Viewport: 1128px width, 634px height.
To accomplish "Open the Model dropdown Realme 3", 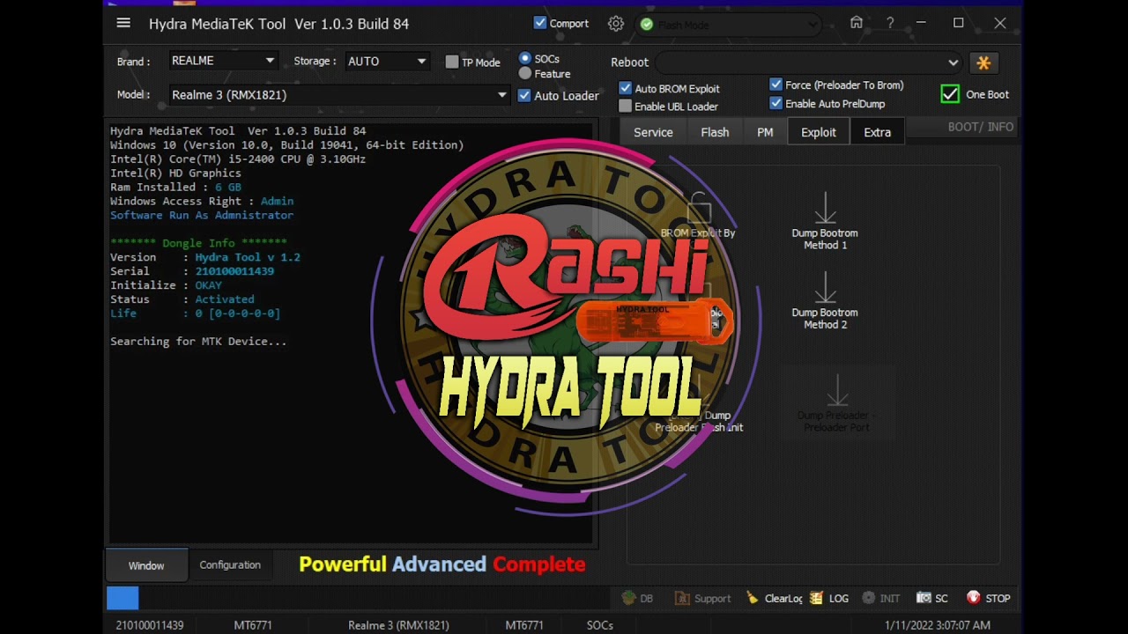I will (338, 95).
